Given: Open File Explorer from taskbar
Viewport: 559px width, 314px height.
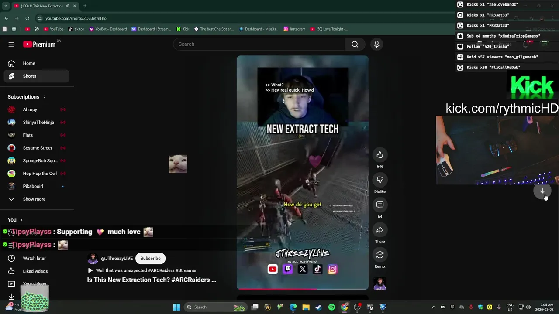Looking at the screenshot, I should (x=306, y=307).
